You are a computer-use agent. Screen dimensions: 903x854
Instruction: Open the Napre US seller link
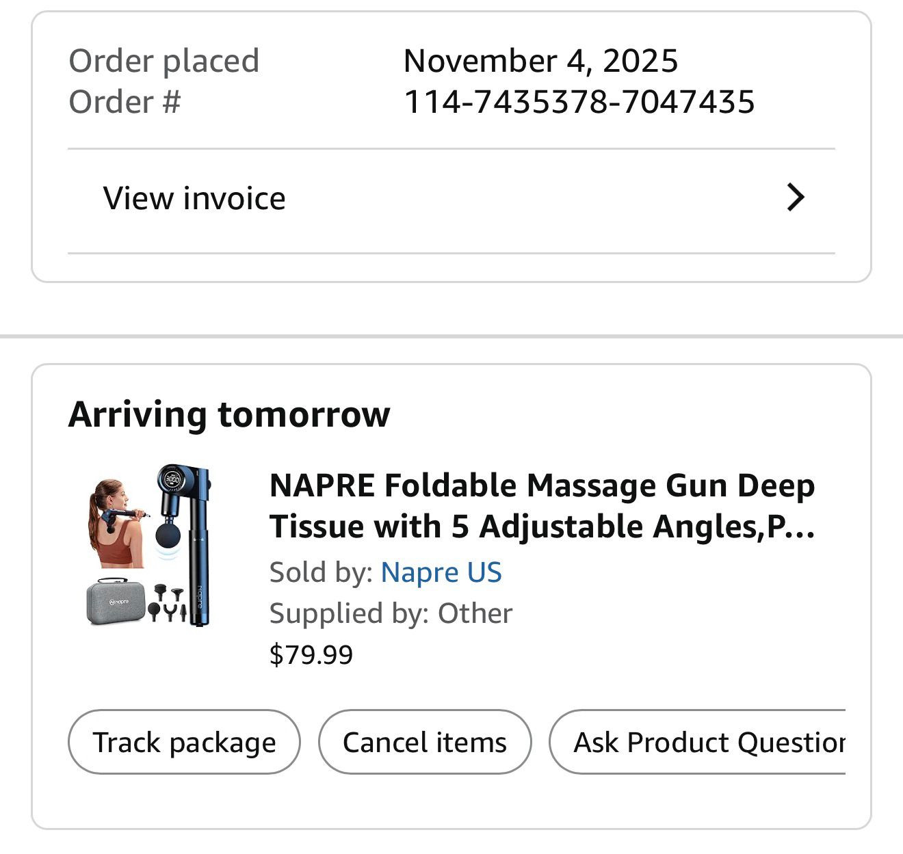coord(441,572)
